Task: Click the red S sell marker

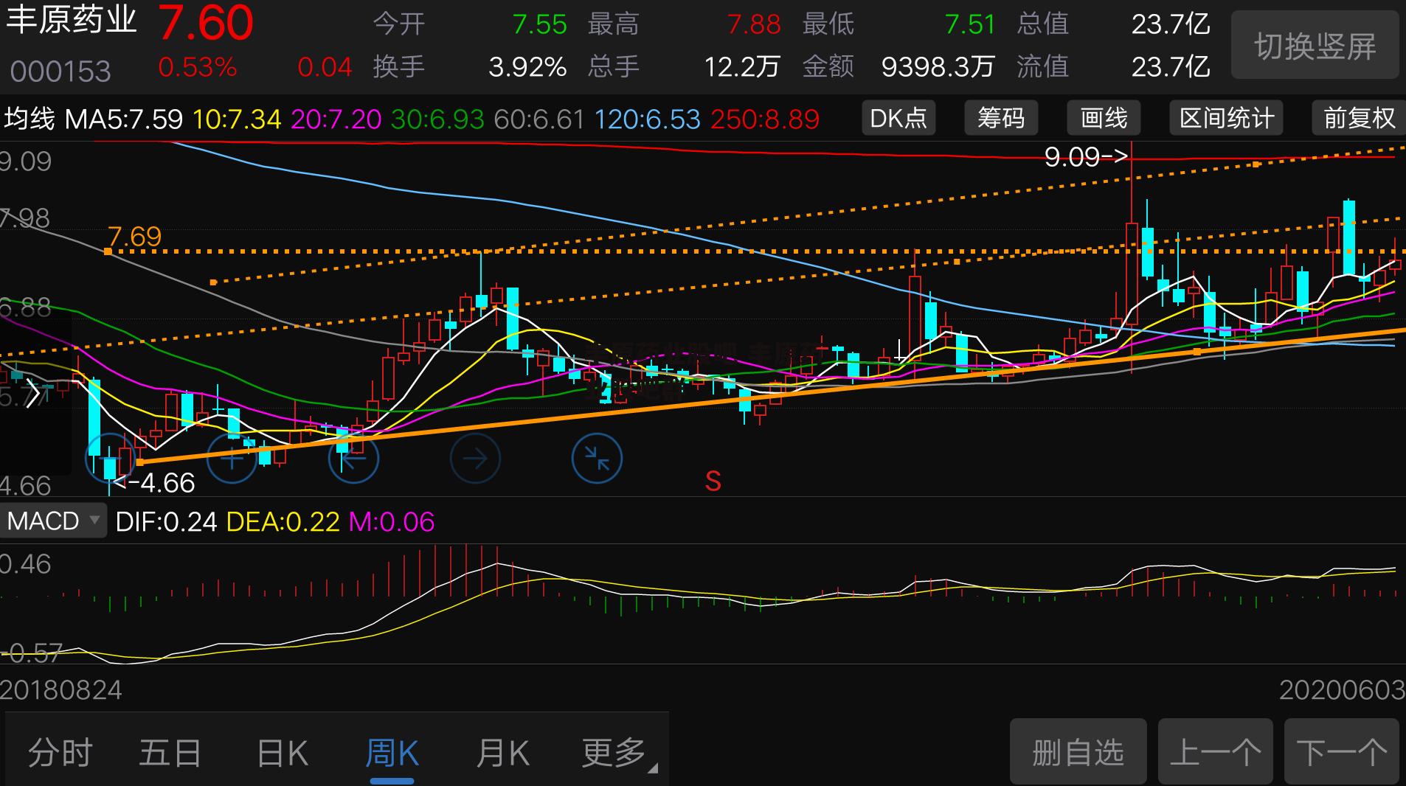Action: [x=713, y=481]
